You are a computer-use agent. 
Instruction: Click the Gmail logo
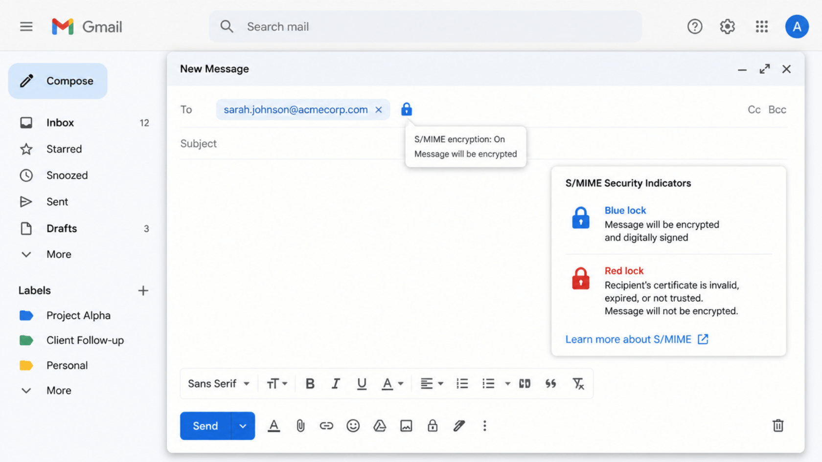[87, 26]
